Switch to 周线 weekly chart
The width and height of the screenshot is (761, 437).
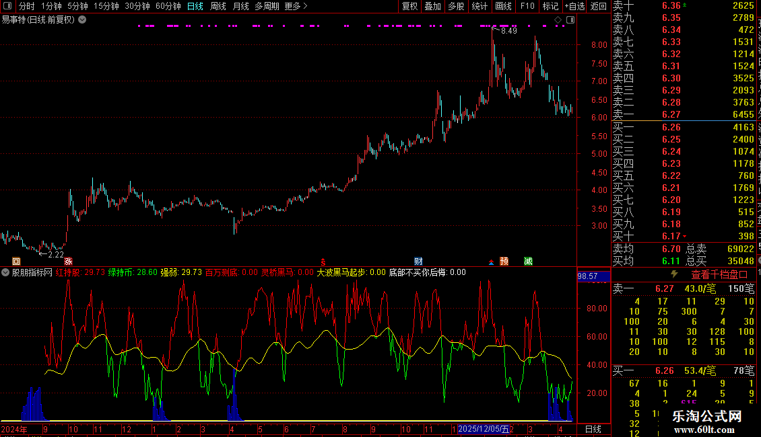point(218,6)
